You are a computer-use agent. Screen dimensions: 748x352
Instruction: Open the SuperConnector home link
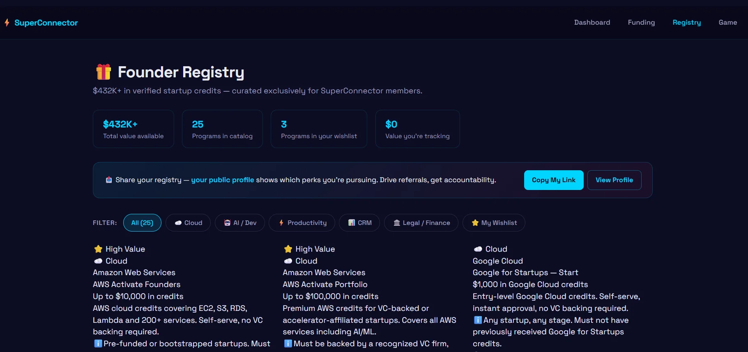coord(41,23)
